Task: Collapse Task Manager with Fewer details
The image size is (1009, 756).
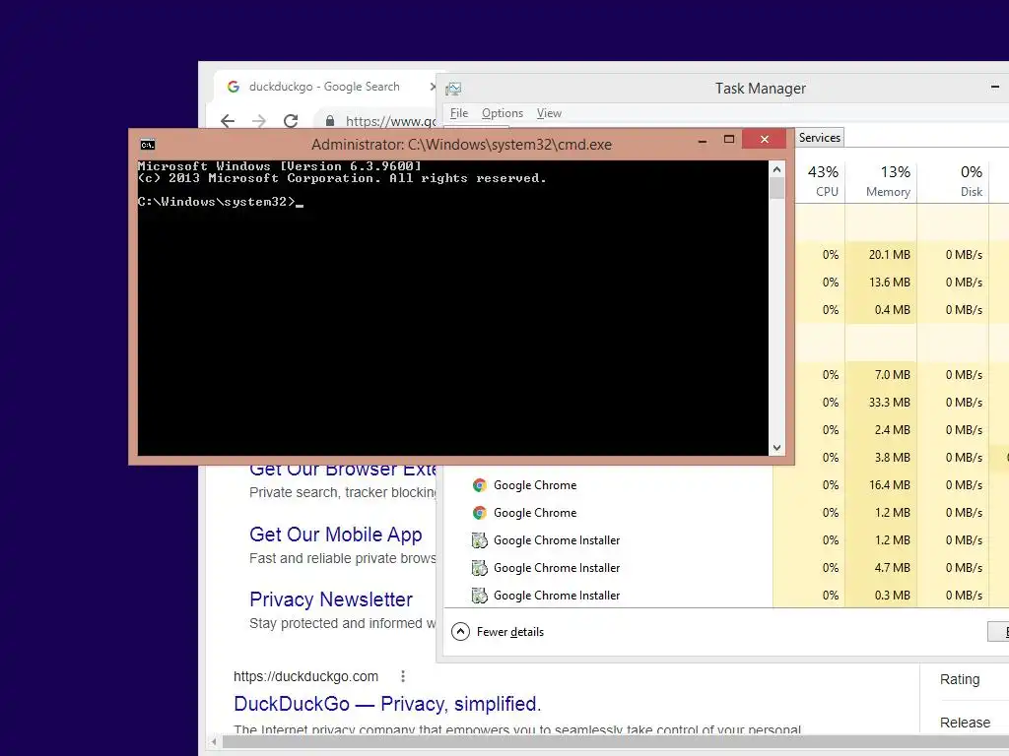Action: (x=498, y=632)
